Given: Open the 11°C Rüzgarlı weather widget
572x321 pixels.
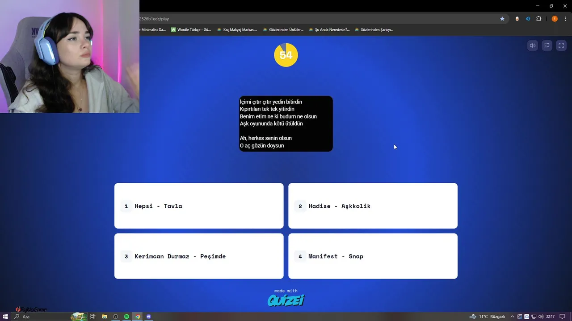Looking at the screenshot, I should coord(487,317).
